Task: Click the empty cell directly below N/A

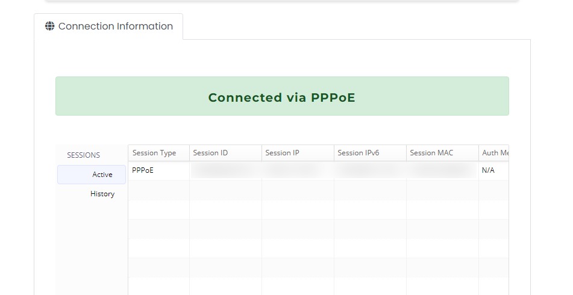Action: 493,190
